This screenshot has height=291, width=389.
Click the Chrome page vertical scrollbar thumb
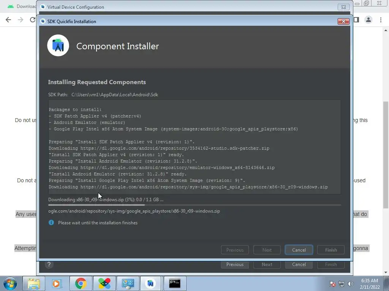click(386, 155)
